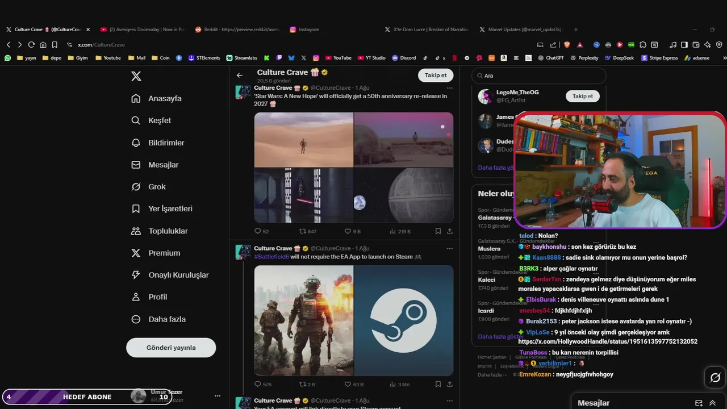
Task: Close the Culture Crave browser tab
Action: (x=88, y=30)
